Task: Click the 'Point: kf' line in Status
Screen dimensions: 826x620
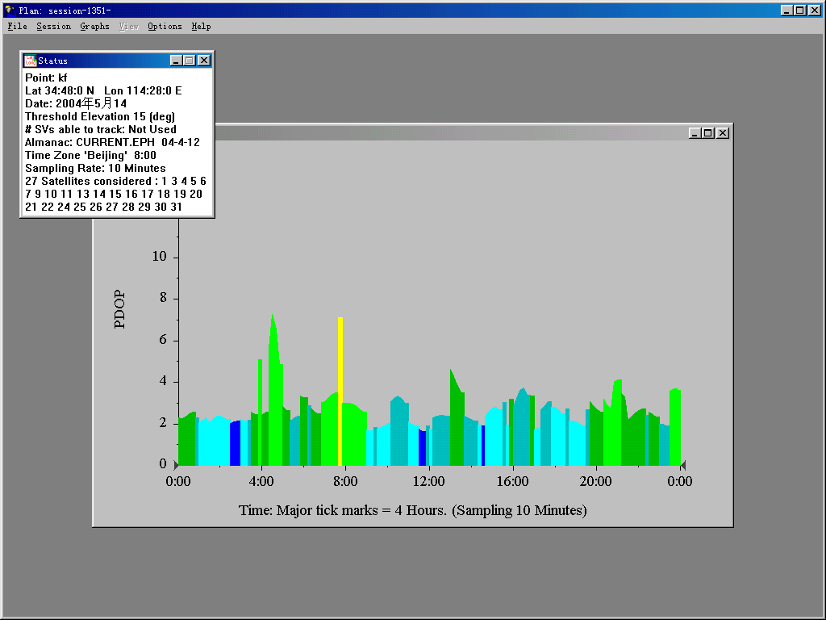Action: pyautogui.click(x=46, y=77)
